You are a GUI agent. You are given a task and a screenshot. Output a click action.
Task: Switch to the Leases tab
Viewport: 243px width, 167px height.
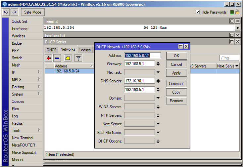(x=85, y=50)
